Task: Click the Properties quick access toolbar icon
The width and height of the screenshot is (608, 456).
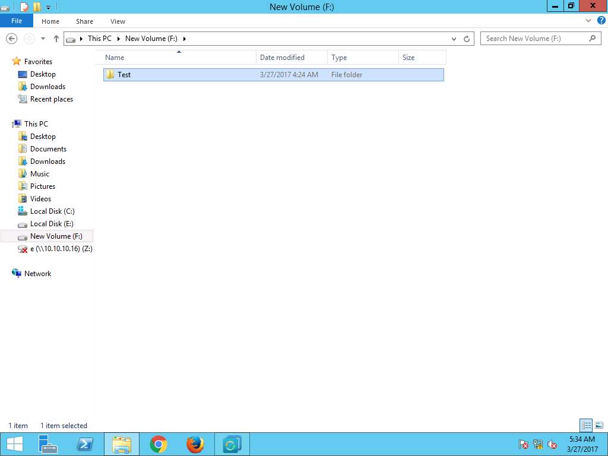Action: point(24,7)
